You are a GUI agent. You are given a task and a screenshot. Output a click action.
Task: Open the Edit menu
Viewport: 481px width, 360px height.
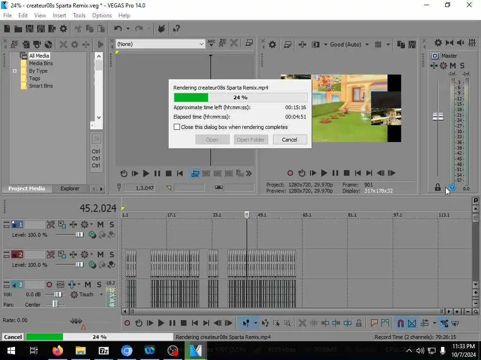(23, 15)
